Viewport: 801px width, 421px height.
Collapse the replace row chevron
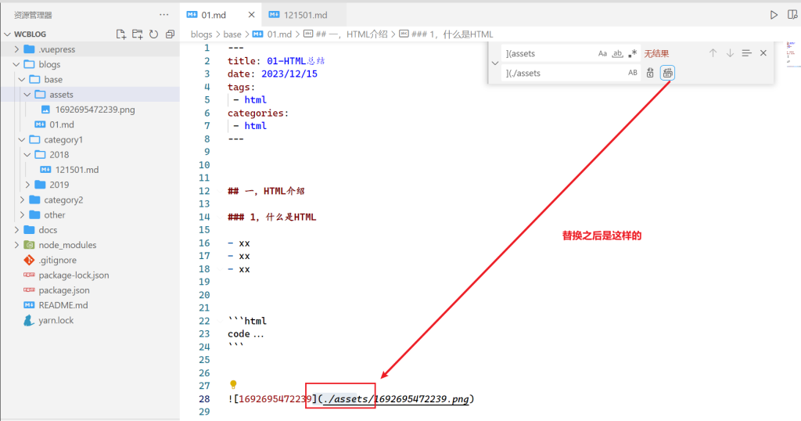[494, 63]
